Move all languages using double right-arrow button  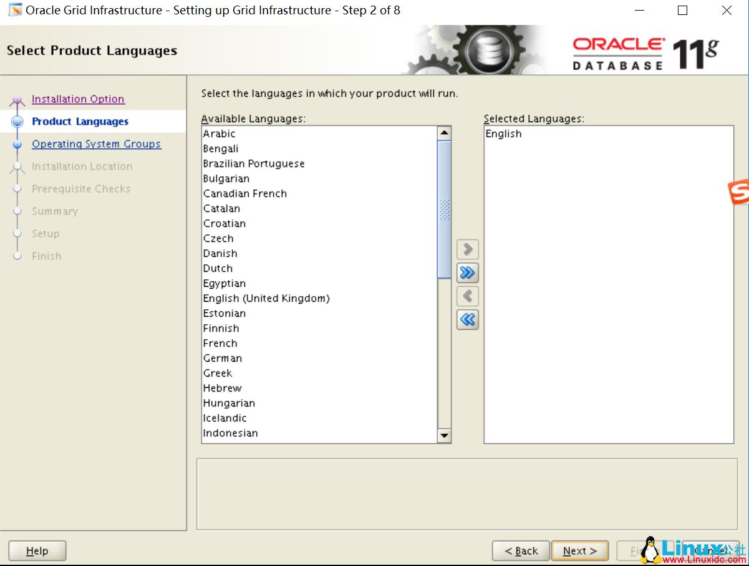coord(467,272)
